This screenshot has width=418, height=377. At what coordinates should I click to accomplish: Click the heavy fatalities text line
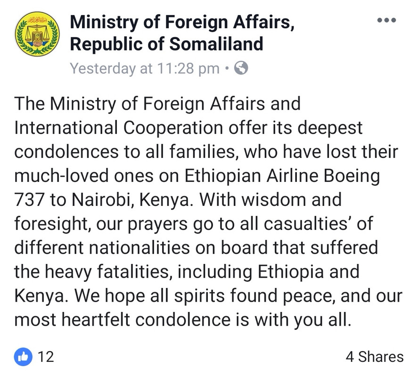coord(187,272)
